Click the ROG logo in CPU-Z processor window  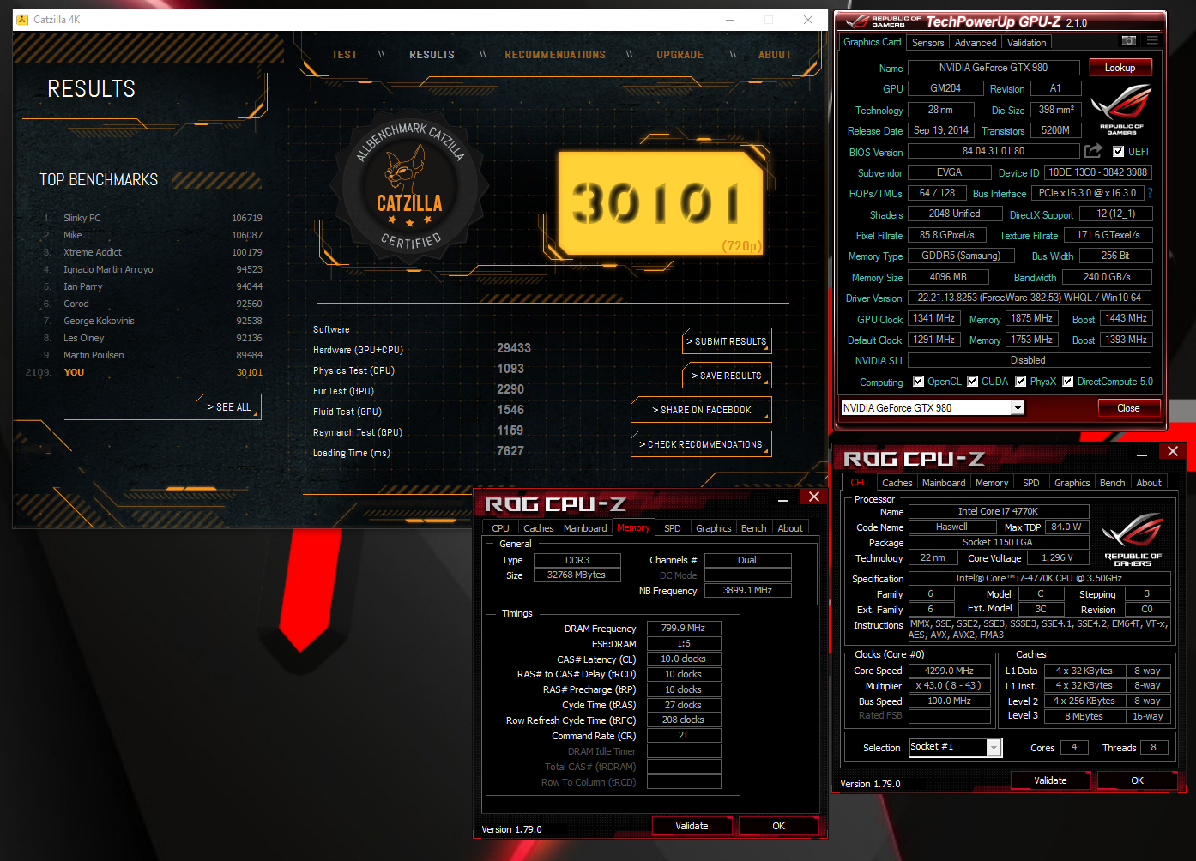tap(1133, 539)
